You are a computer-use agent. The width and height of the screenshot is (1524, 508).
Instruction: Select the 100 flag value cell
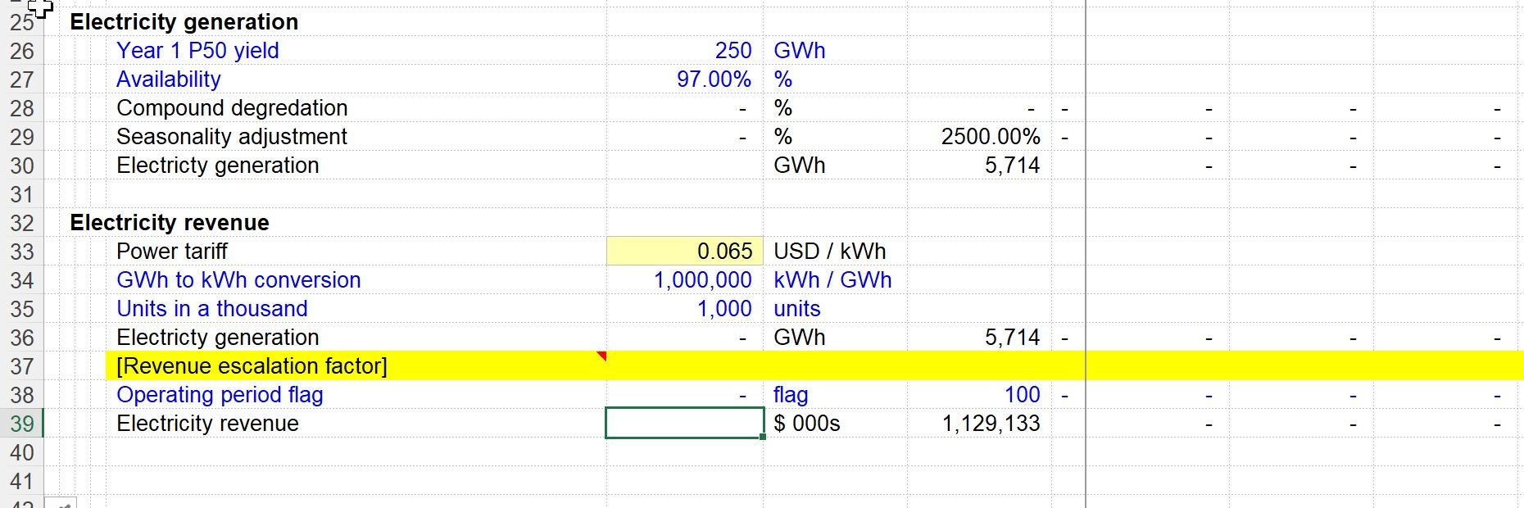pyautogui.click(x=1023, y=395)
